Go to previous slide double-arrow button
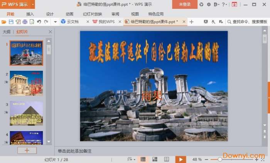Screen dimensions: 270x163 tap(265, 131)
